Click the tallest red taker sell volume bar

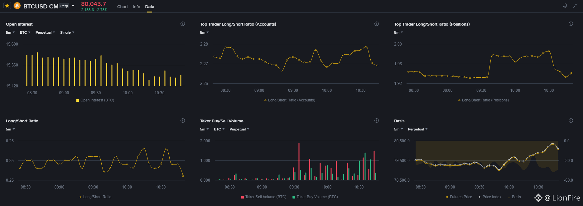299,161
